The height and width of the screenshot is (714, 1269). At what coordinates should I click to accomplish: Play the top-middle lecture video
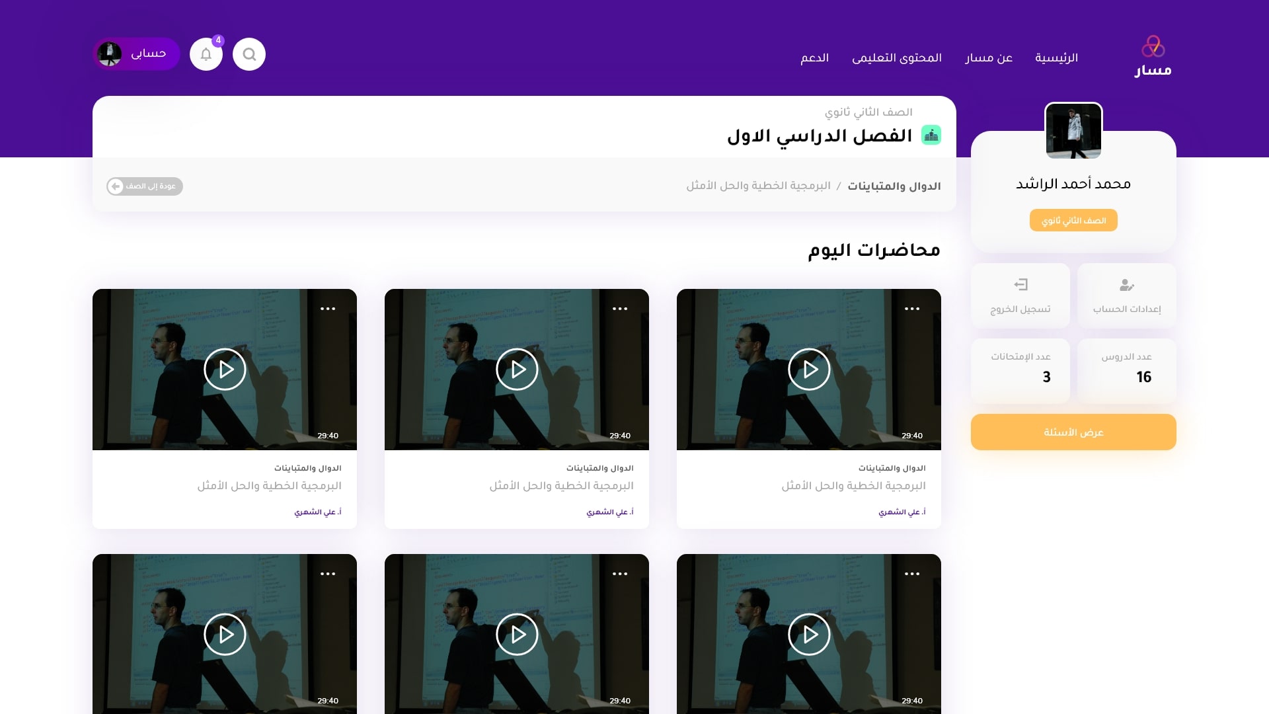point(517,370)
